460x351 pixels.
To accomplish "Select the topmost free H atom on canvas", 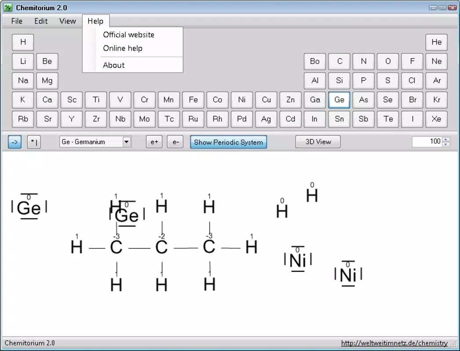I will [312, 195].
